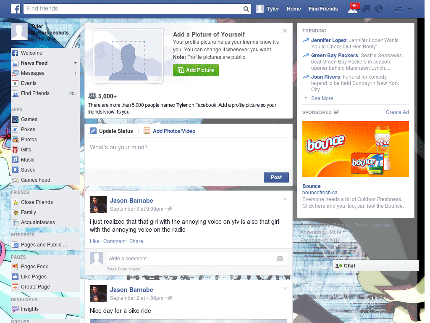
Task: Click the green Add Picture button
Action: 196,70
